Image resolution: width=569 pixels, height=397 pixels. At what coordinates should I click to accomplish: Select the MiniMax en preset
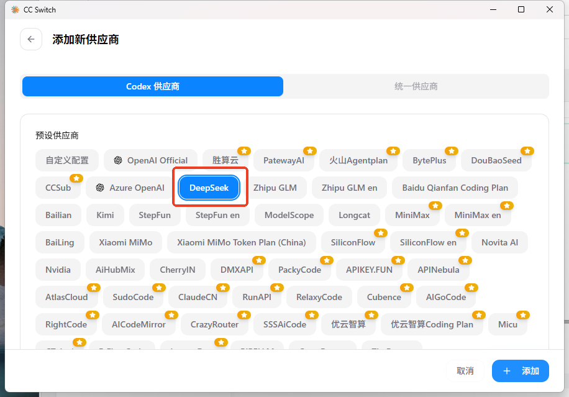[478, 215]
